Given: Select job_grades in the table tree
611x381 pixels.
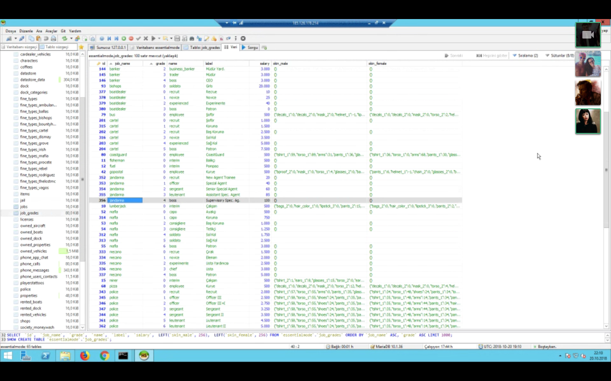Looking at the screenshot, I should [x=29, y=213].
